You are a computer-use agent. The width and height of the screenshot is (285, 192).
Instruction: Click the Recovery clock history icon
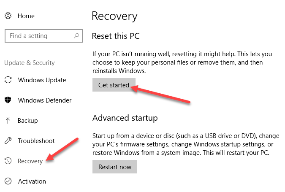(x=8, y=161)
